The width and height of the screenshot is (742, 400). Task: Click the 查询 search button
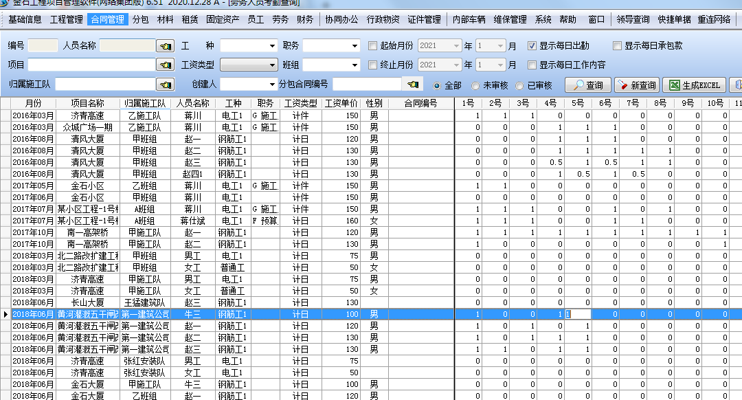click(587, 85)
